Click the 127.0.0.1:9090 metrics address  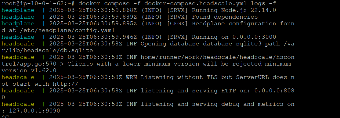point(34,111)
